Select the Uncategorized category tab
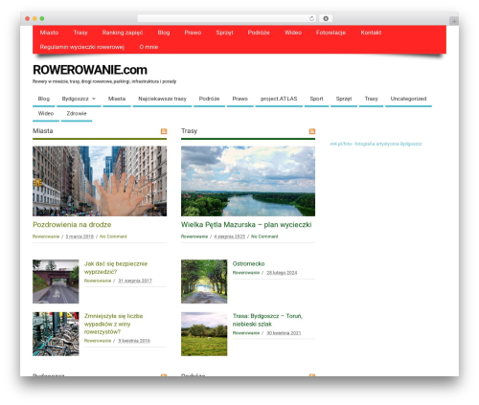Screen dimensions: 479x405 coord(408,99)
